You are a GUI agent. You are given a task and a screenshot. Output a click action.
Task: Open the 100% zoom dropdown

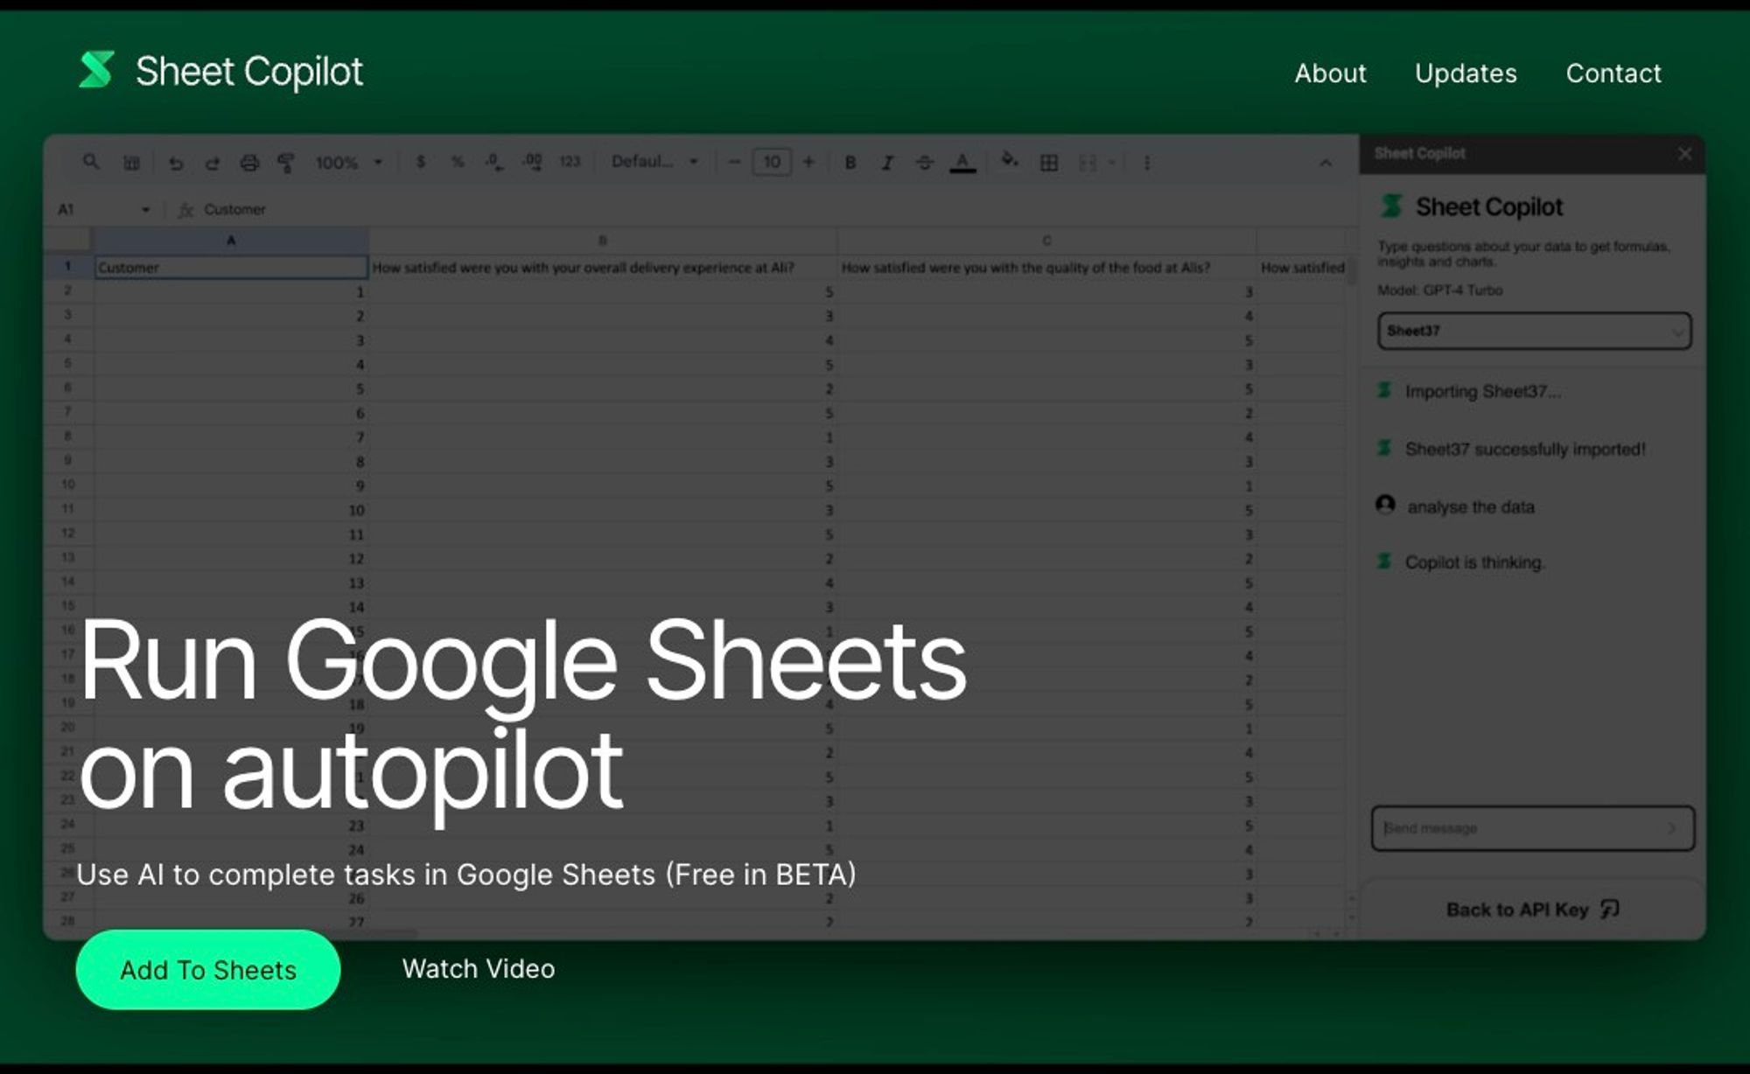point(349,163)
